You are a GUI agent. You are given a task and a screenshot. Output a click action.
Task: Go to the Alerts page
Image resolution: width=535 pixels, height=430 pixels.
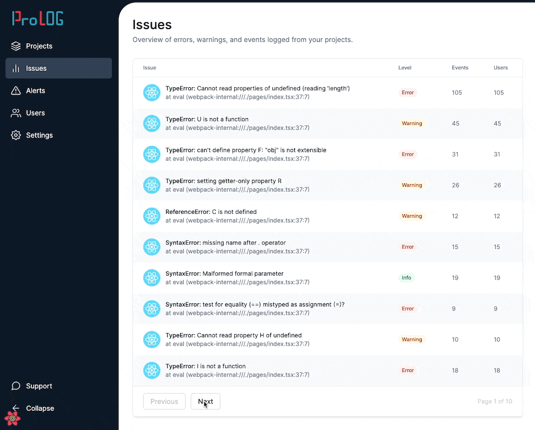tap(35, 91)
